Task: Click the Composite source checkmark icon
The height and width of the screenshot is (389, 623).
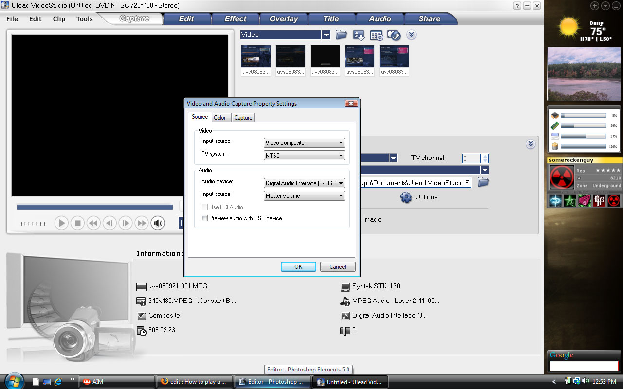Action: tap(142, 316)
